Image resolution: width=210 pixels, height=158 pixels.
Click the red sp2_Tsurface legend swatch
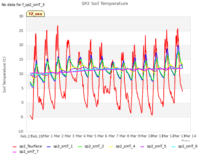[x=14, y=147]
